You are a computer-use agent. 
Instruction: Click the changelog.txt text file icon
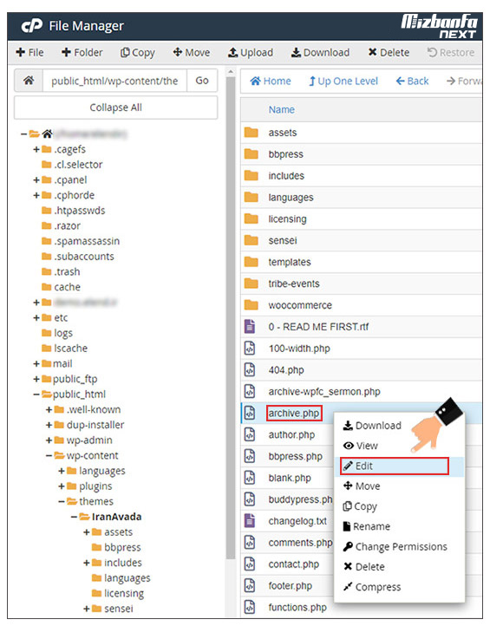(x=250, y=520)
